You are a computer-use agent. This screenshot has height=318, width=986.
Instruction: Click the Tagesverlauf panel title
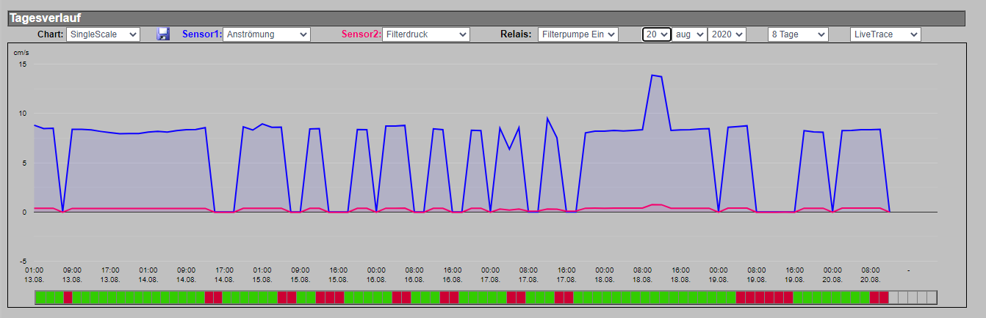45,18
